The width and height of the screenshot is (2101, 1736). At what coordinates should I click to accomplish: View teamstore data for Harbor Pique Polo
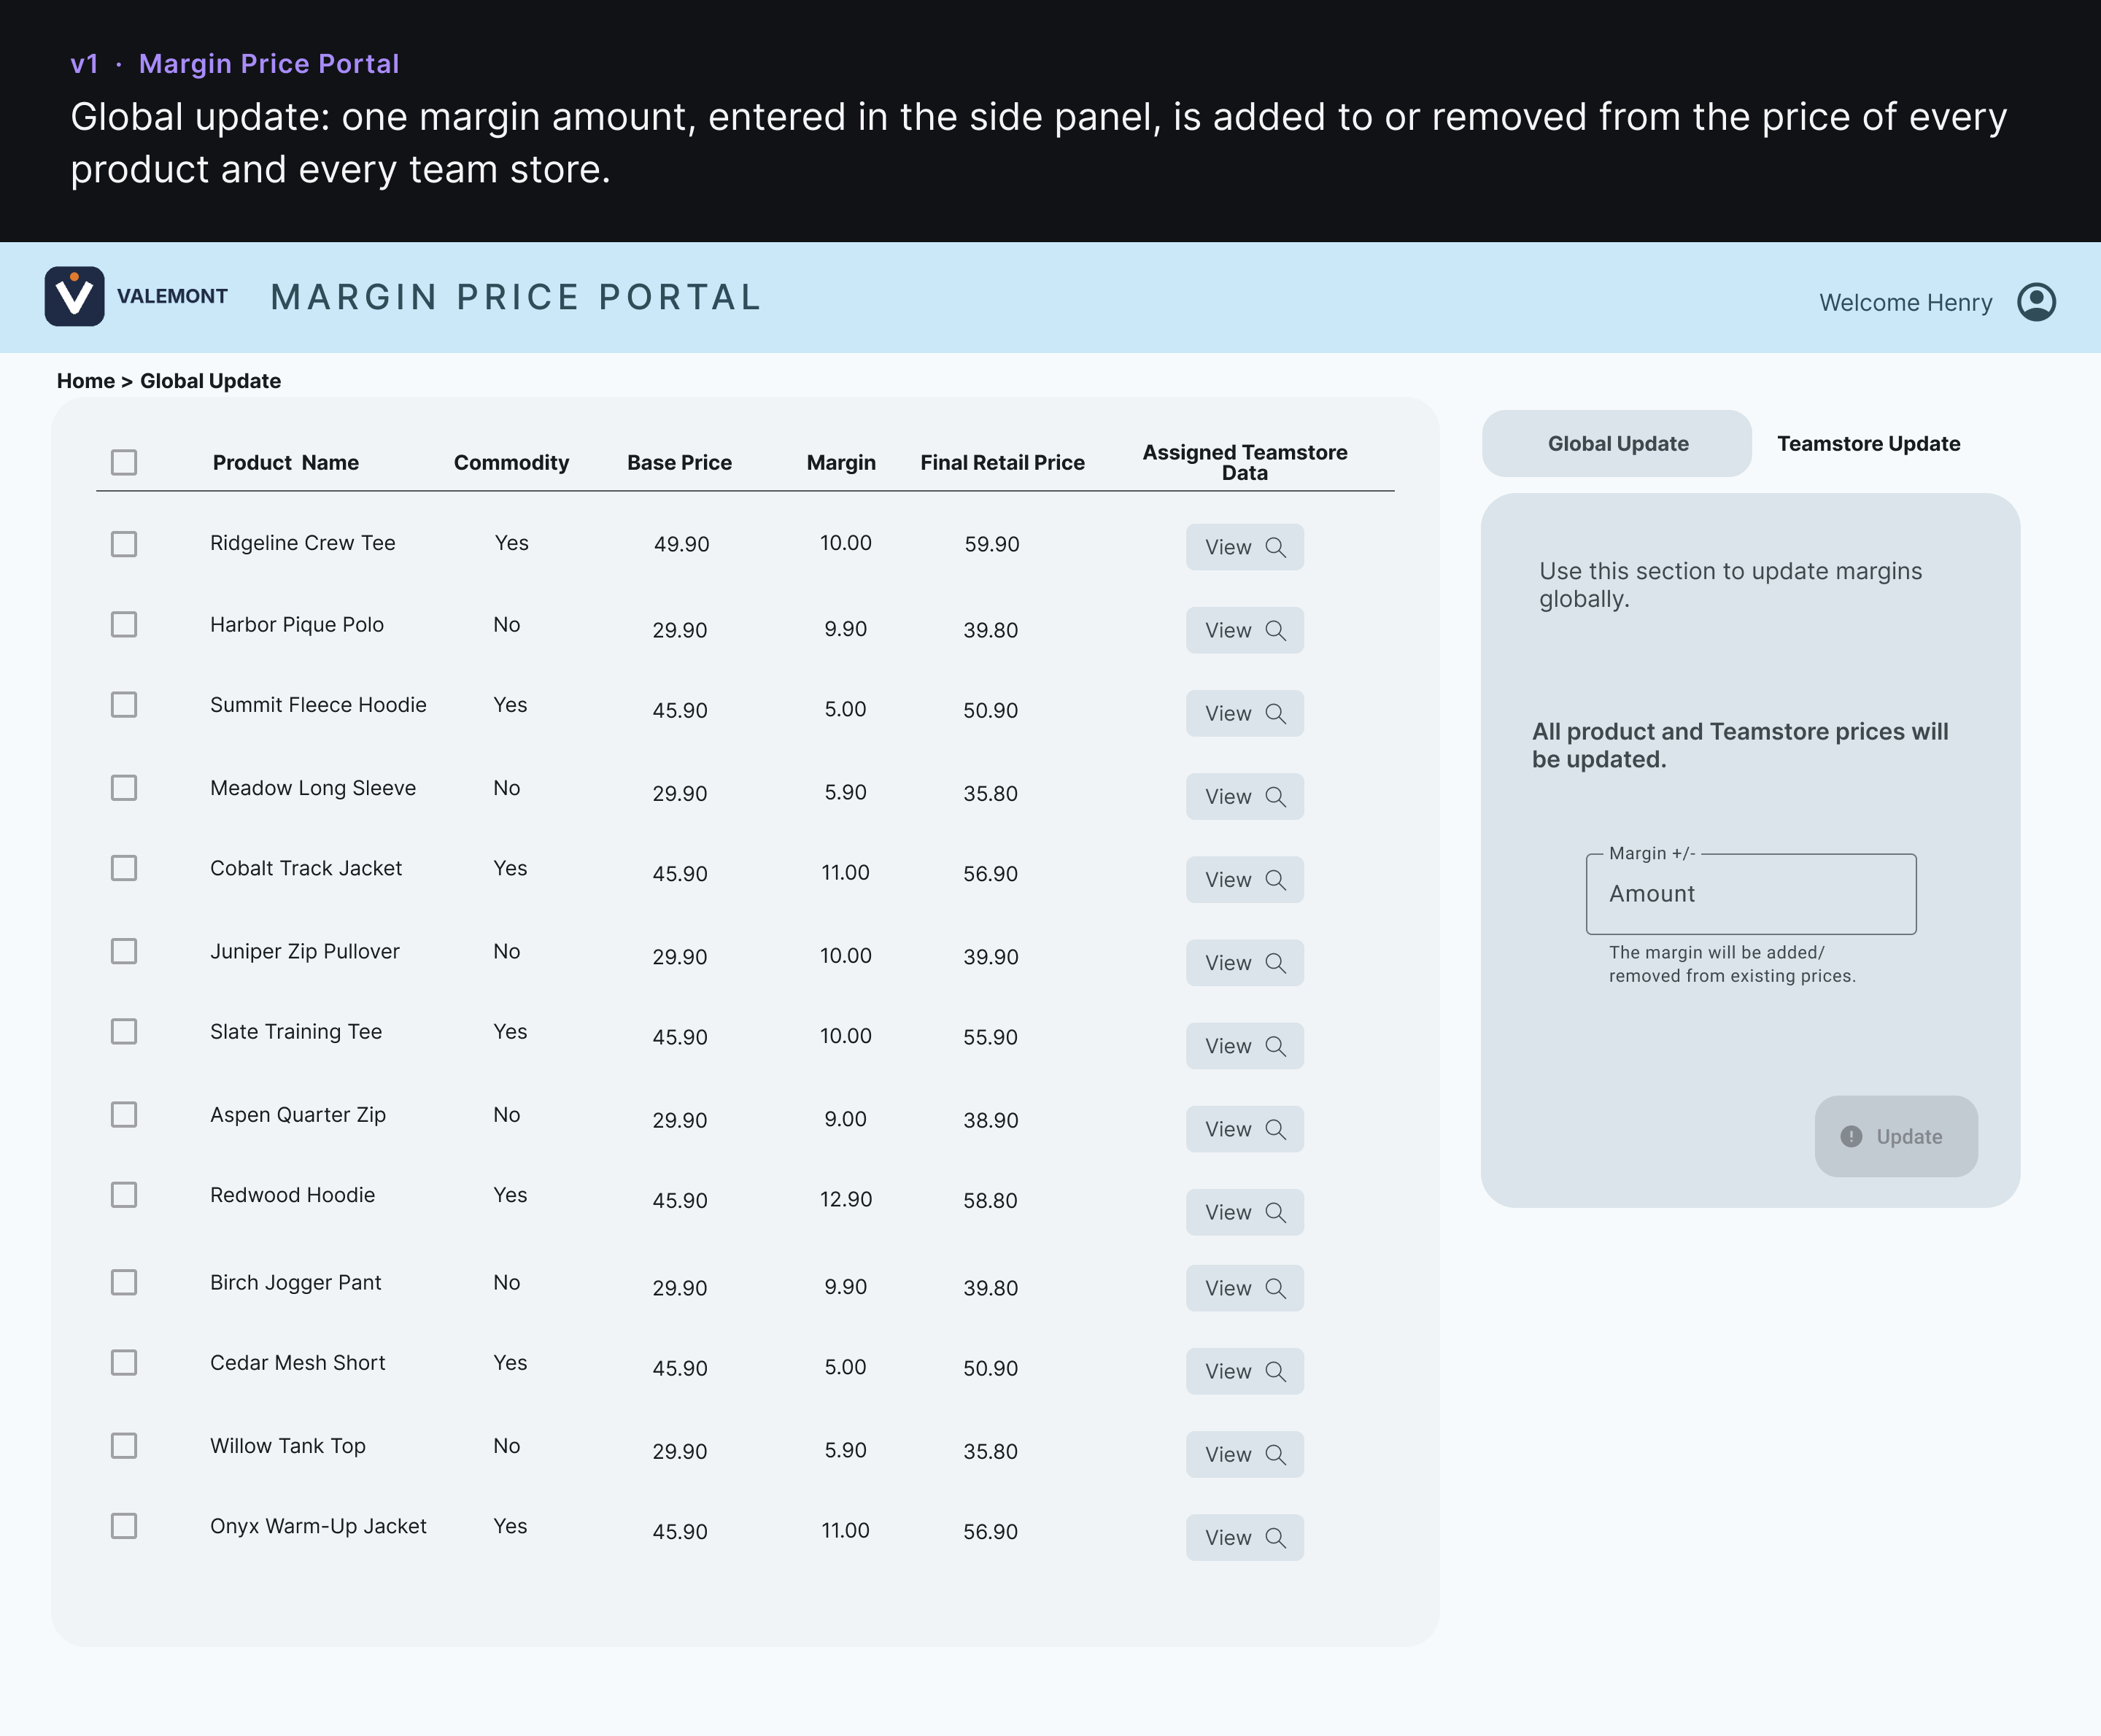tap(1245, 630)
